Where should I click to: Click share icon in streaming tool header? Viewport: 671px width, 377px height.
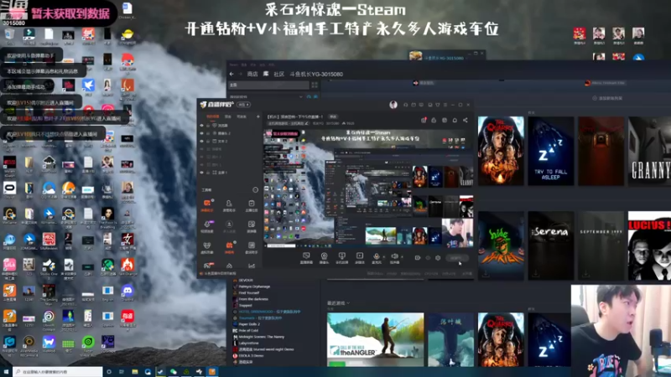click(x=466, y=120)
